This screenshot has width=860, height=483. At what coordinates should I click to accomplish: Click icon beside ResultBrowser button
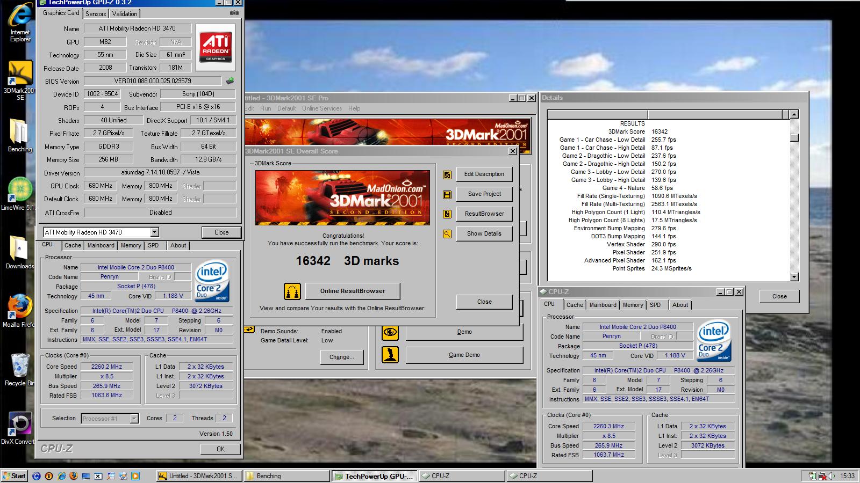[447, 214]
